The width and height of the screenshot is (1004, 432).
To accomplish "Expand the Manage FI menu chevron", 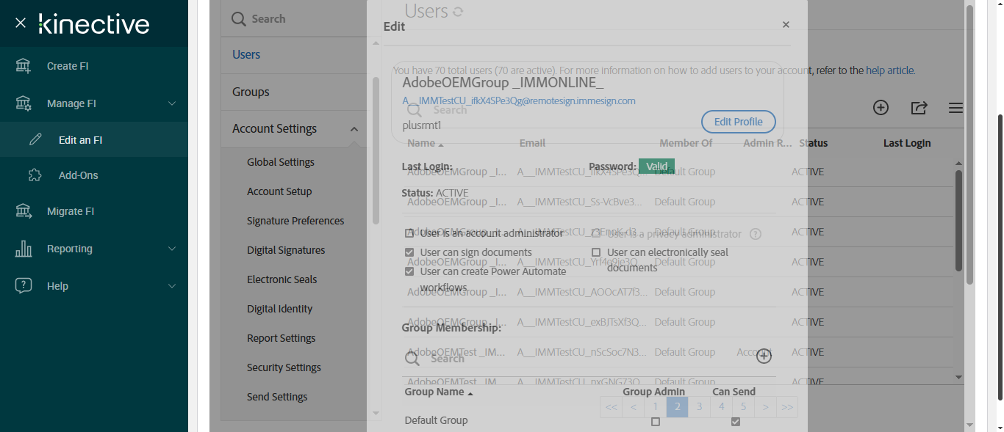I will point(172,103).
